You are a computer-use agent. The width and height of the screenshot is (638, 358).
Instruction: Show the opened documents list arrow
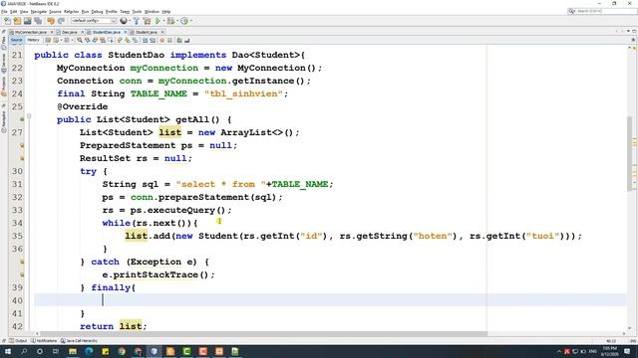[x=628, y=31]
